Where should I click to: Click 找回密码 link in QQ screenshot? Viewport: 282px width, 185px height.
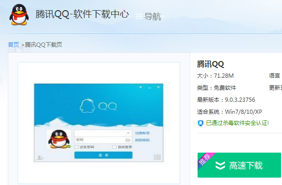point(142,140)
